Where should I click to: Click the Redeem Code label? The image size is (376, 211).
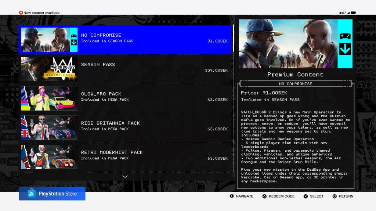[x=282, y=196]
